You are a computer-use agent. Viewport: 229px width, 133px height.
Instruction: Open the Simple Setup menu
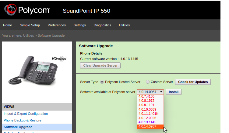(30, 25)
